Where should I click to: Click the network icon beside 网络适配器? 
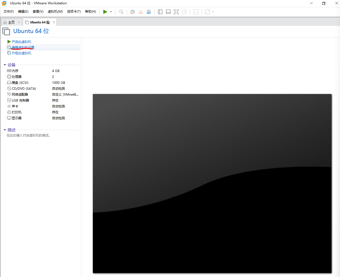coord(9,94)
